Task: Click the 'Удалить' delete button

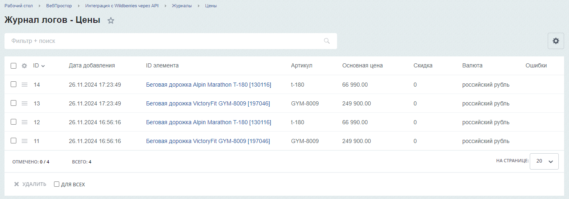Action: 30,184
